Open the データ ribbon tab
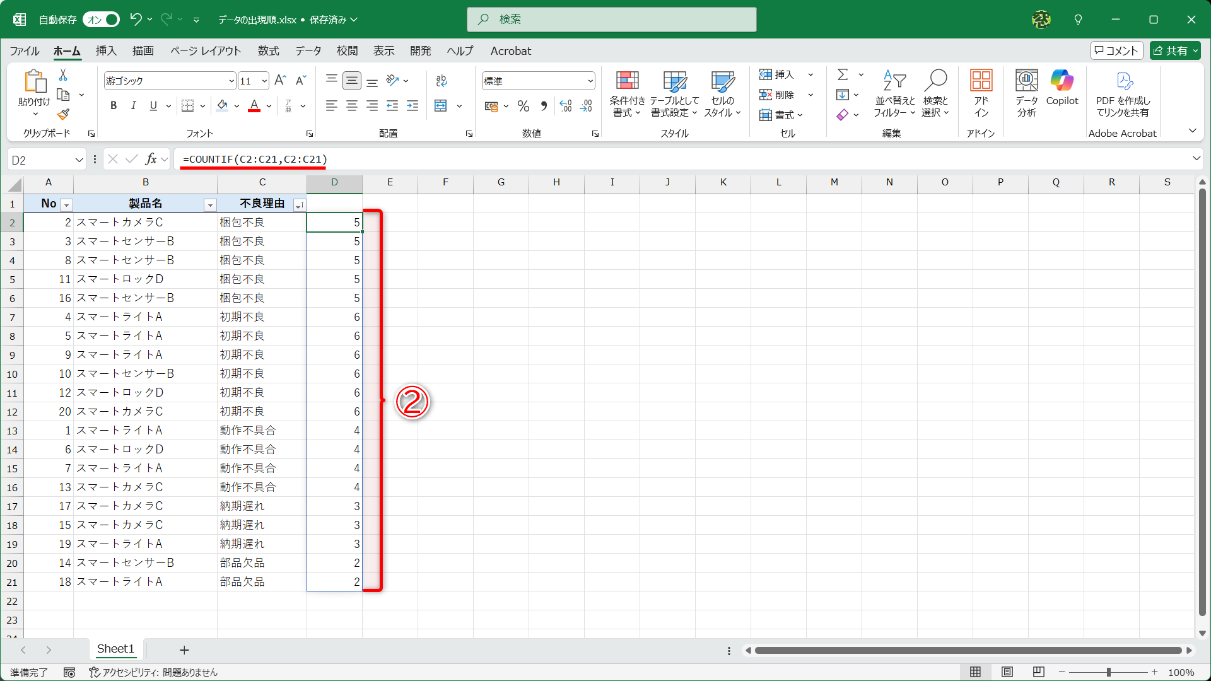The image size is (1211, 681). pyautogui.click(x=307, y=51)
